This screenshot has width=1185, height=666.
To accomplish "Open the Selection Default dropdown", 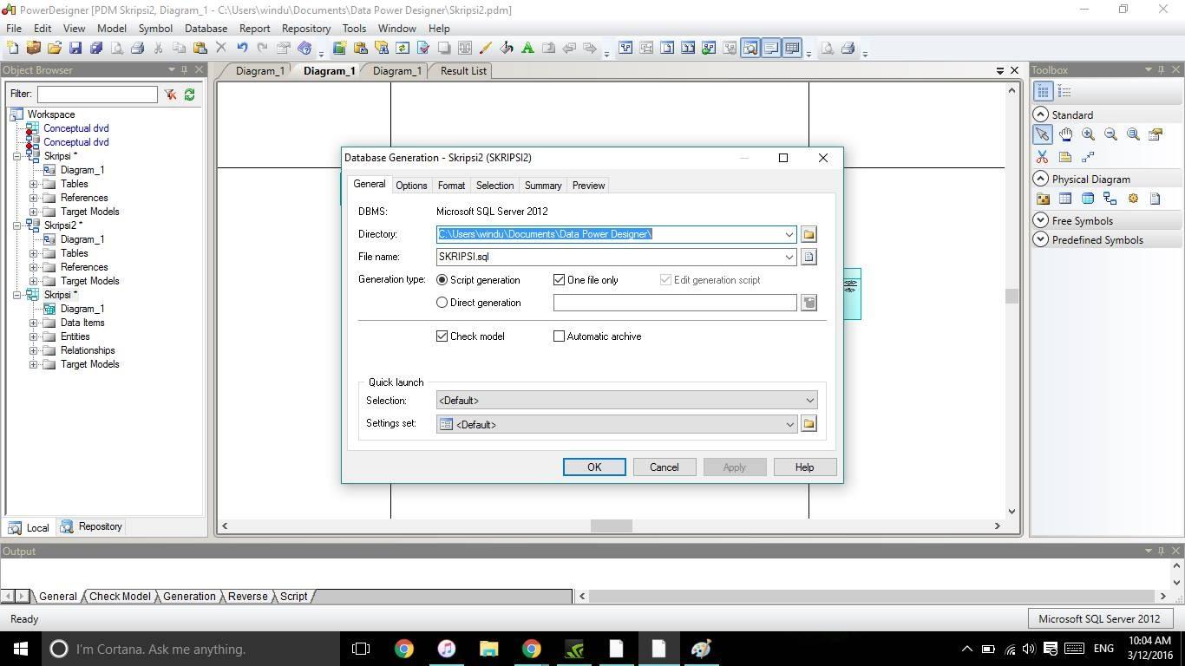I will click(x=626, y=401).
